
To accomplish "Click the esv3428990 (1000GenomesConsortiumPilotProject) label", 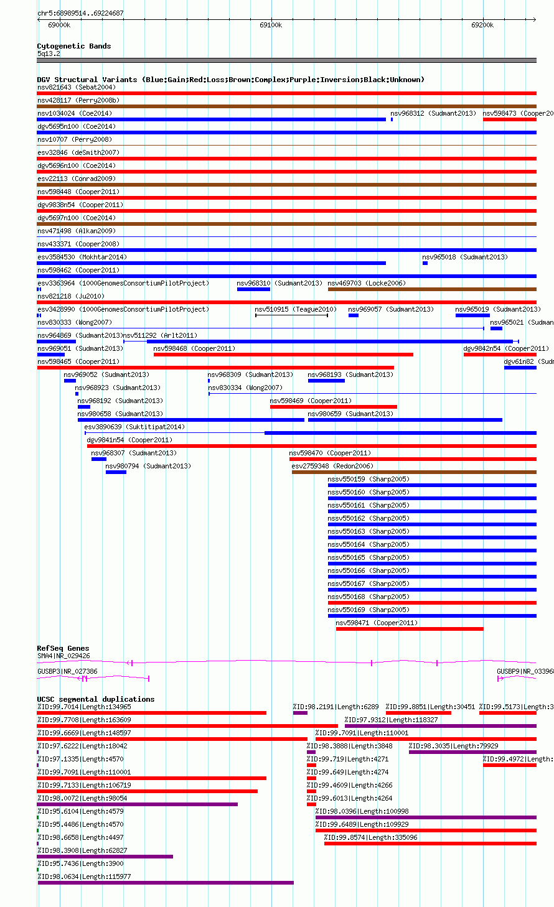I will coord(123,309).
